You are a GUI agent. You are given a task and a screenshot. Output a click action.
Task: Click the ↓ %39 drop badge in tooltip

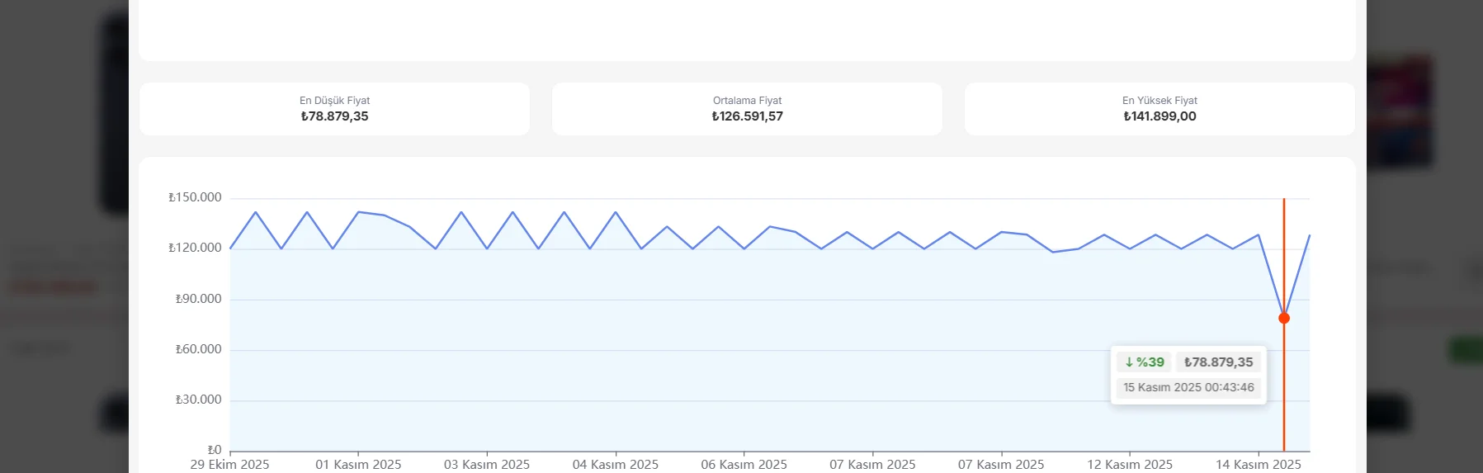pyautogui.click(x=1145, y=362)
